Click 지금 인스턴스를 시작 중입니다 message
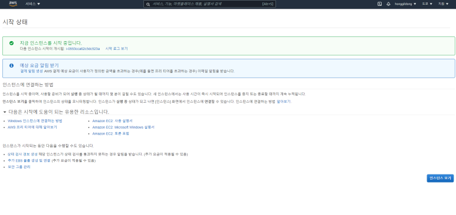 tap(51, 43)
